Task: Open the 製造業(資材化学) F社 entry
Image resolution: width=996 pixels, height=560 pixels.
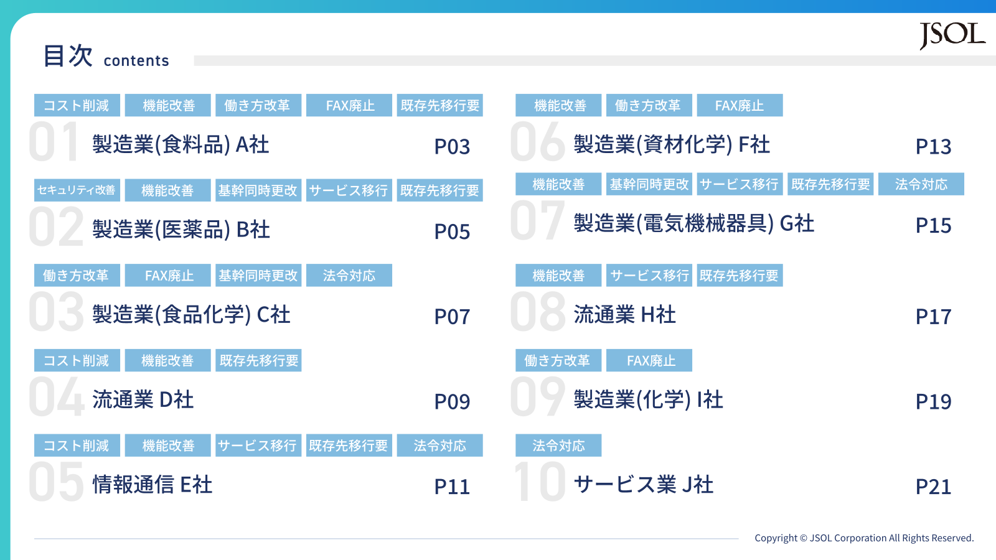Action: click(x=672, y=144)
